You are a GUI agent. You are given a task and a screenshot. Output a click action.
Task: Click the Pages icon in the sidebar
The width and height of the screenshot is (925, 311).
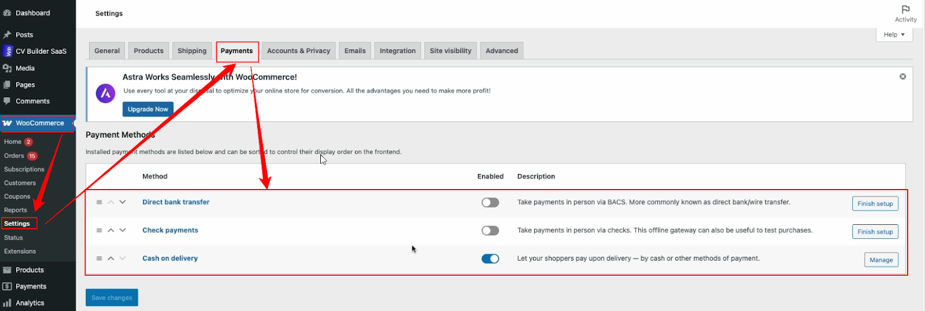coord(8,84)
